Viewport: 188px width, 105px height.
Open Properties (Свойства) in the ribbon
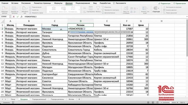click(34, 10)
